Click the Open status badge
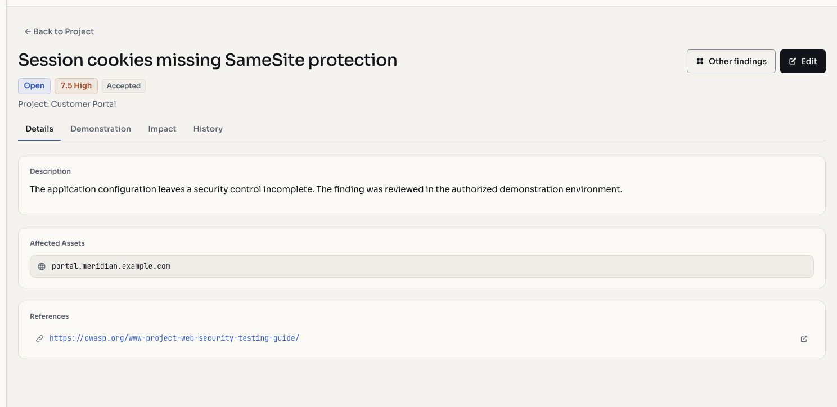 point(34,86)
